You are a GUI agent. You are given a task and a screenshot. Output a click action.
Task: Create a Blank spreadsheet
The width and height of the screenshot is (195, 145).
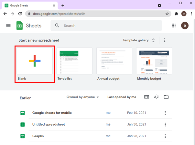tap(35, 61)
